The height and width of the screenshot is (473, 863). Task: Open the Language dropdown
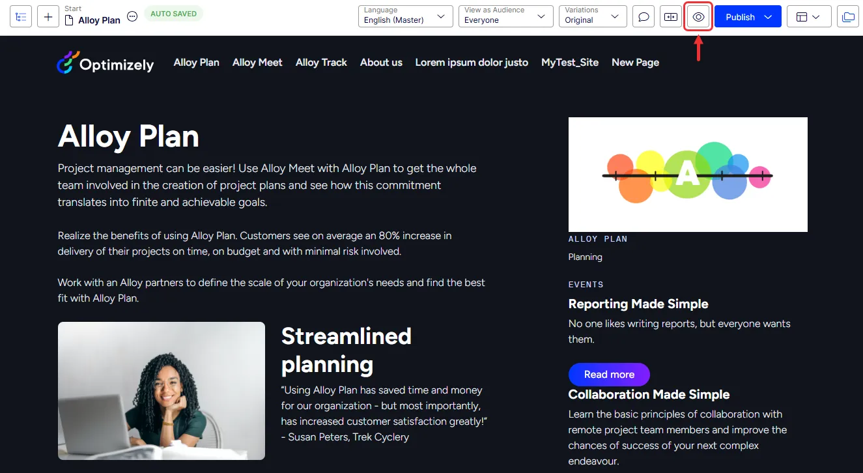(x=406, y=16)
